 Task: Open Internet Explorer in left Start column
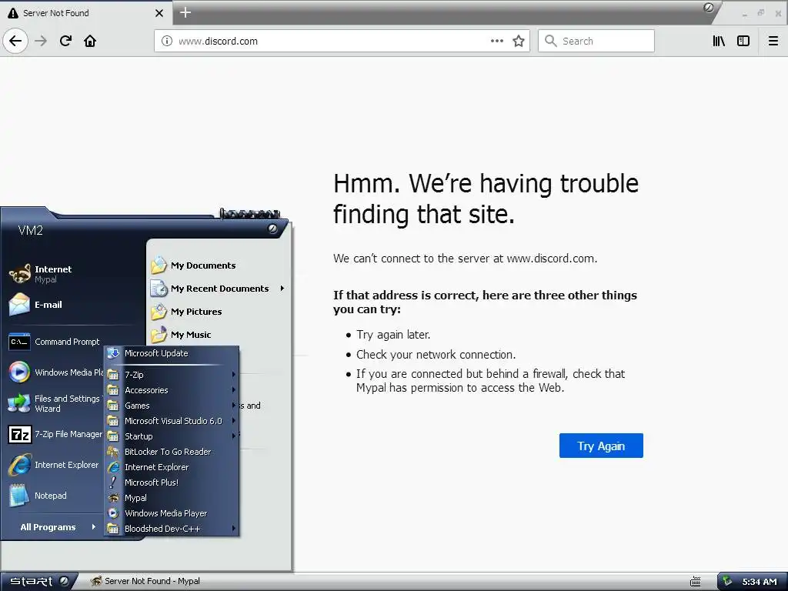coord(55,465)
